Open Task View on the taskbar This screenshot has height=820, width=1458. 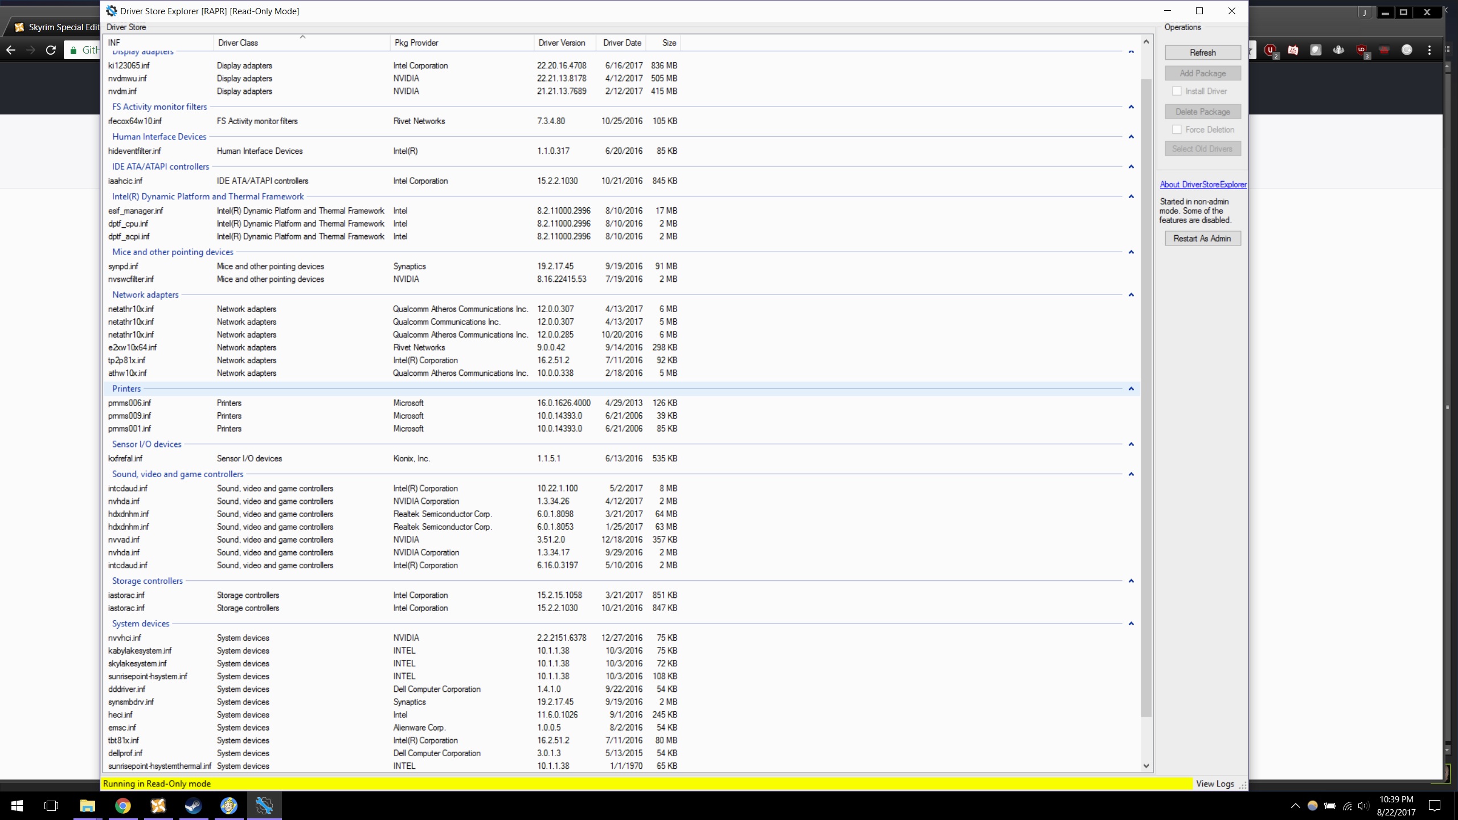pos(51,806)
